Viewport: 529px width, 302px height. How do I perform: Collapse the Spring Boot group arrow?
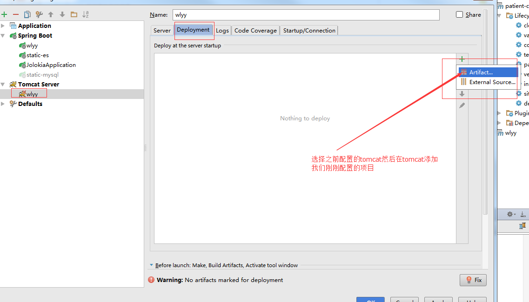click(x=3, y=35)
